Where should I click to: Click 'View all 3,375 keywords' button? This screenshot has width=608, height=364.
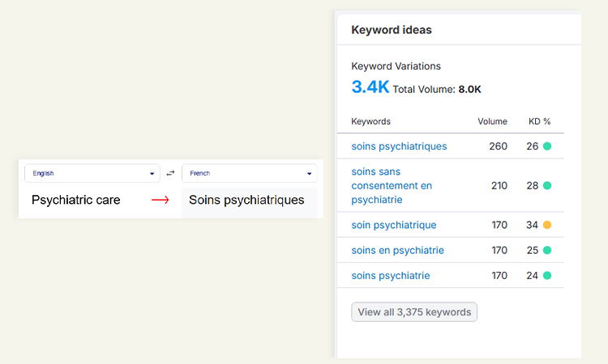414,311
